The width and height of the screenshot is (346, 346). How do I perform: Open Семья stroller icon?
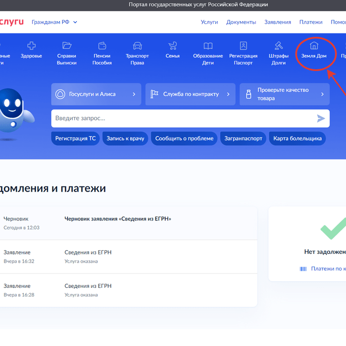point(172,46)
